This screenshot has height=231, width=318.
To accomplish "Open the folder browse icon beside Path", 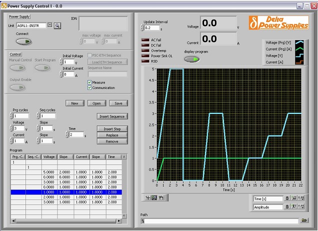I will 304,220.
